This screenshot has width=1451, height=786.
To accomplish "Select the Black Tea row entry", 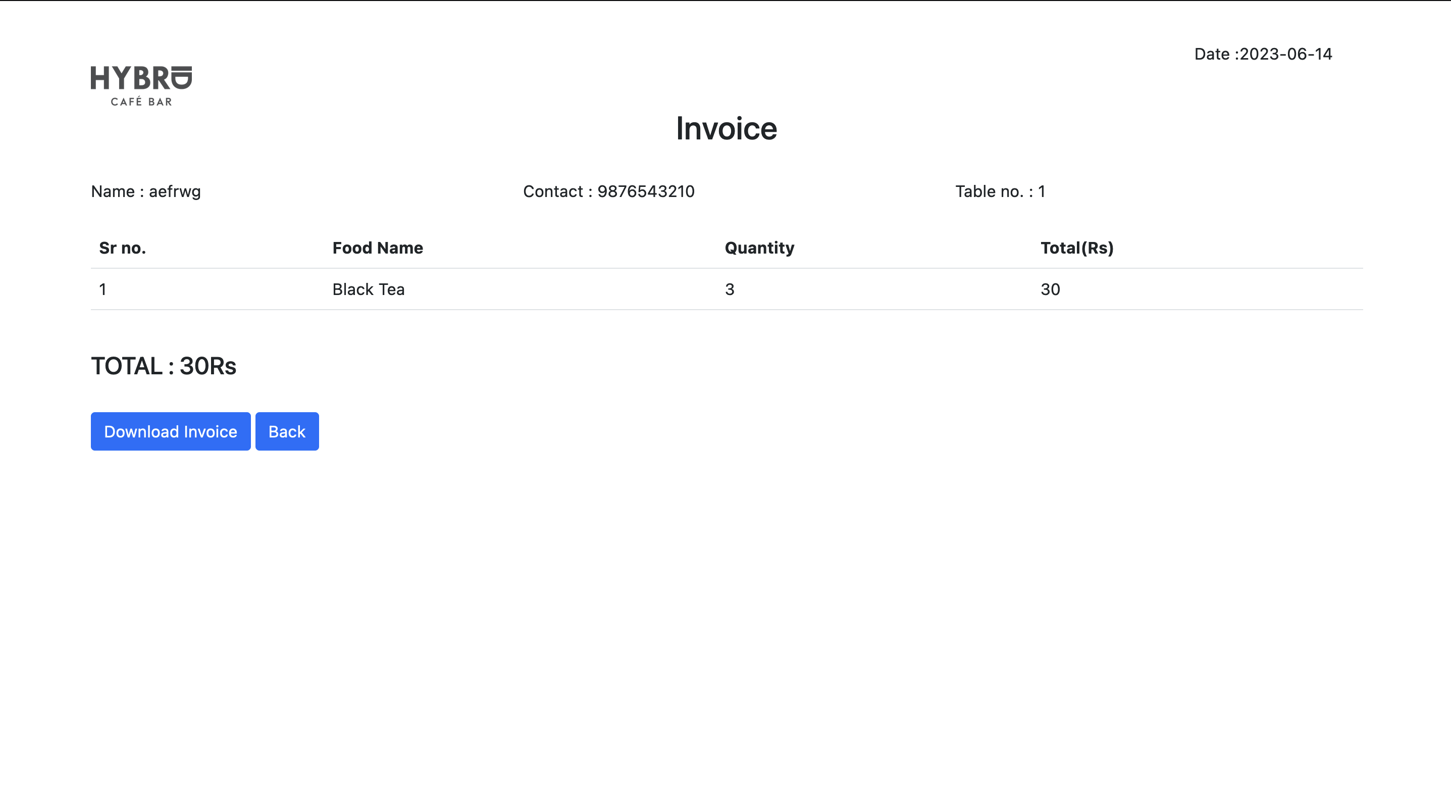I will coord(369,289).
